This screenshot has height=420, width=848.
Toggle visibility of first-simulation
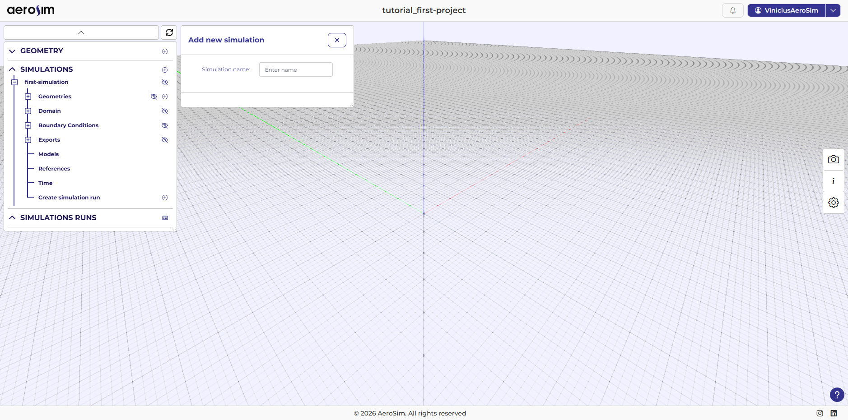(x=164, y=82)
